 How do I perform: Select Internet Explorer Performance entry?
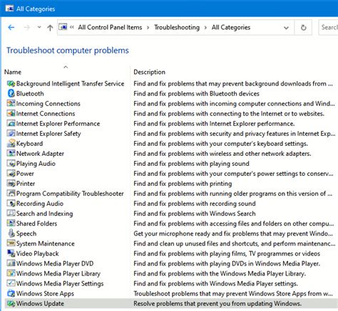click(58, 123)
